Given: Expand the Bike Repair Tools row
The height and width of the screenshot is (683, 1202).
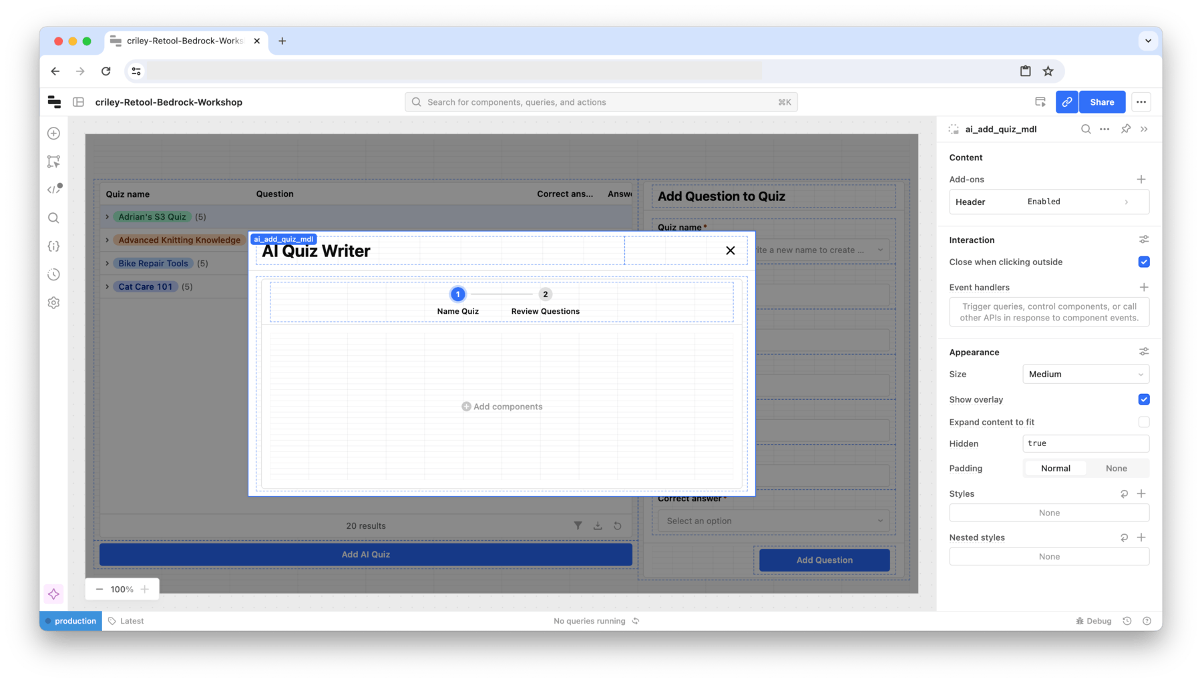Looking at the screenshot, I should pos(107,264).
